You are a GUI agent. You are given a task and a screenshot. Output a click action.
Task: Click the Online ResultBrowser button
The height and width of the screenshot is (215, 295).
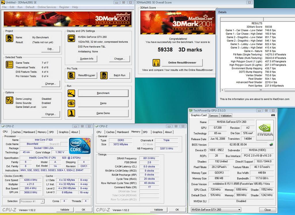(182, 63)
